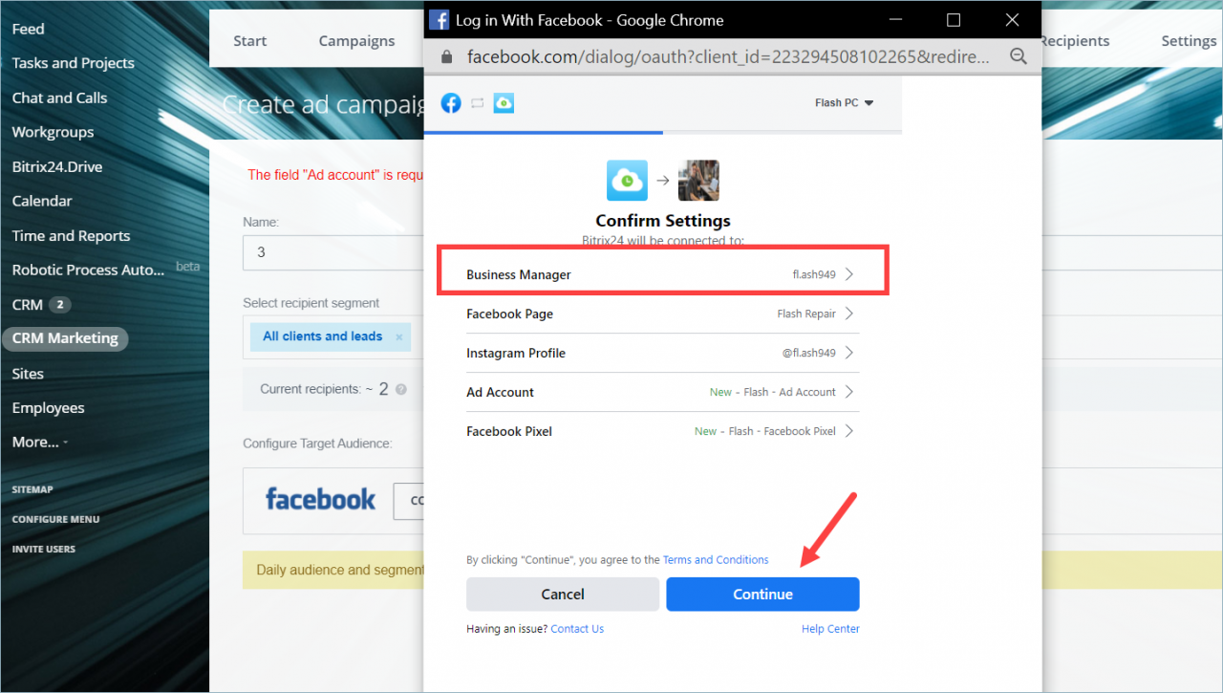Open Sites in the sidebar
The height and width of the screenshot is (693, 1223).
coord(28,373)
